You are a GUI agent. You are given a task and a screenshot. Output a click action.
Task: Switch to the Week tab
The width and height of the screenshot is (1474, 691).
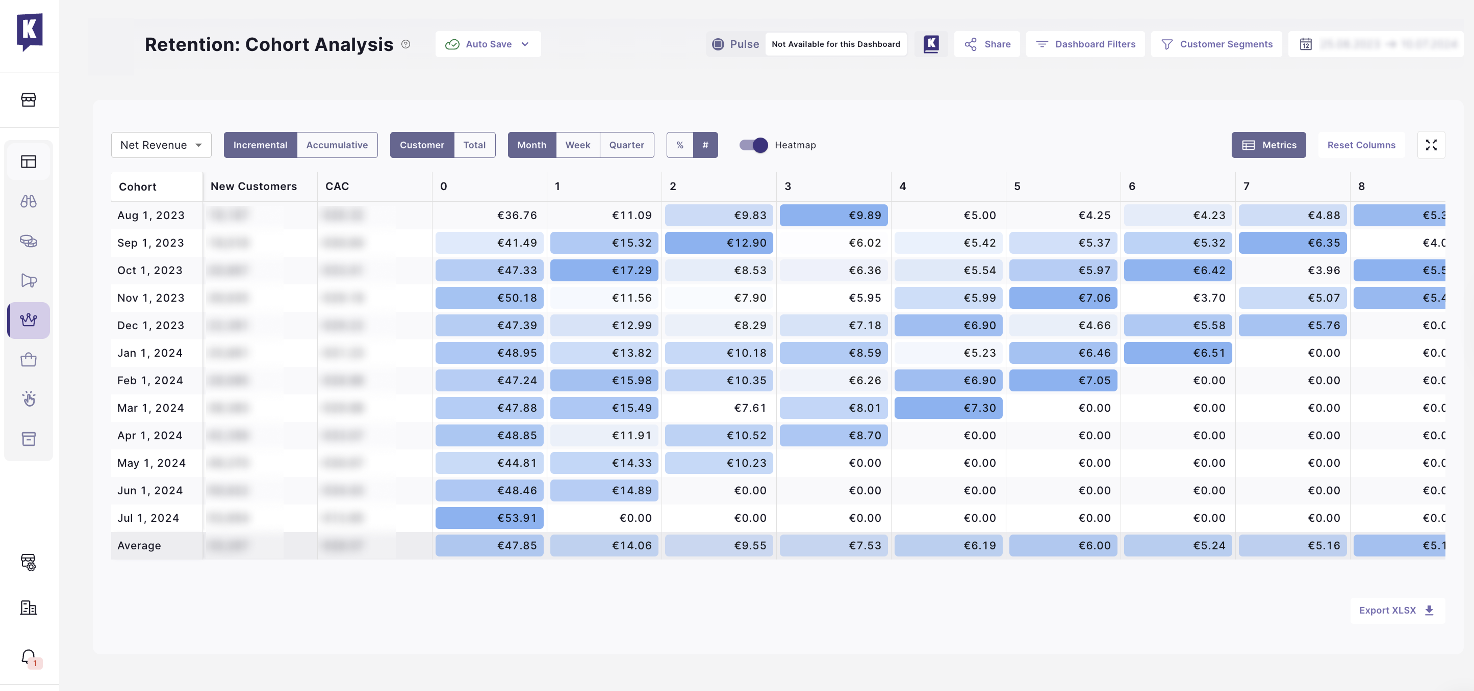[577, 145]
